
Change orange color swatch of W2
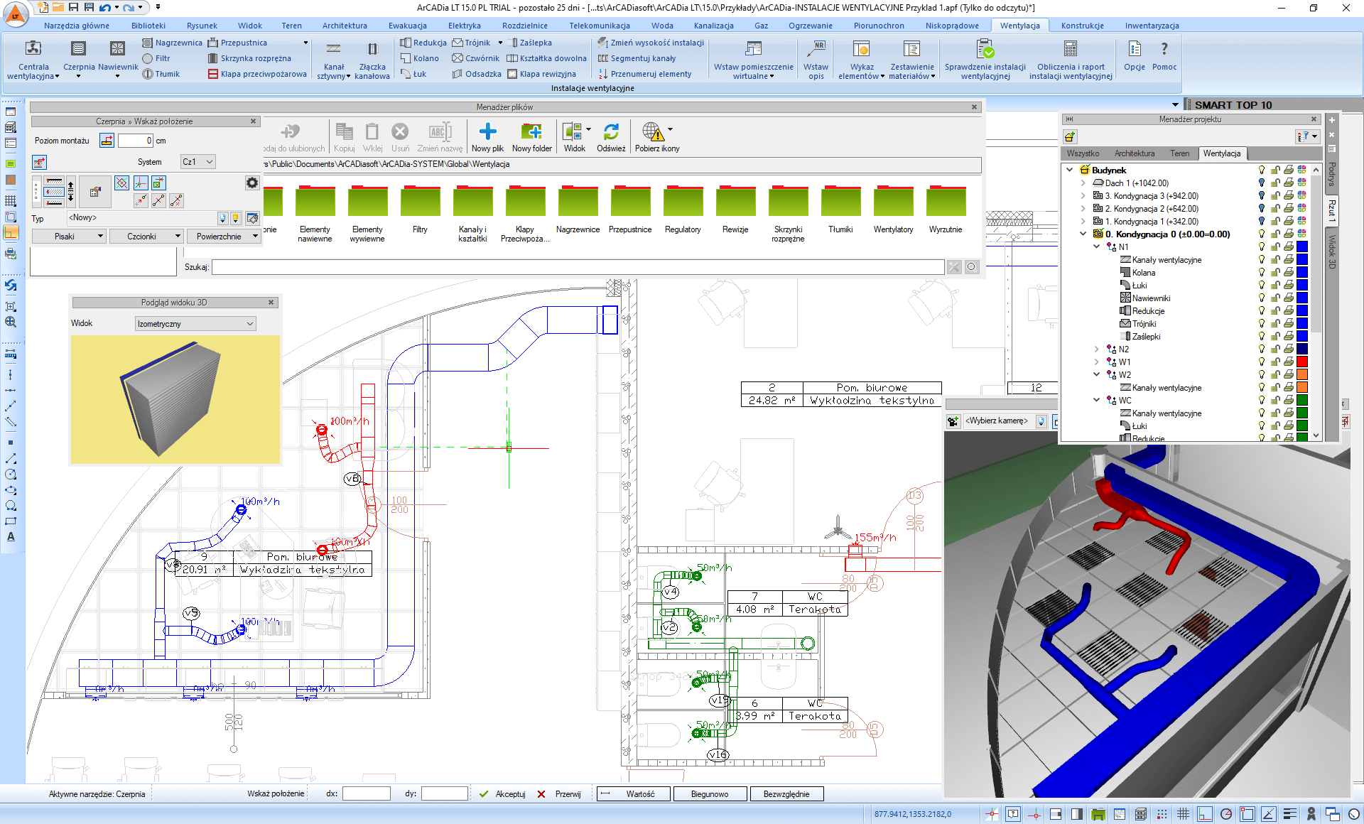click(1302, 374)
